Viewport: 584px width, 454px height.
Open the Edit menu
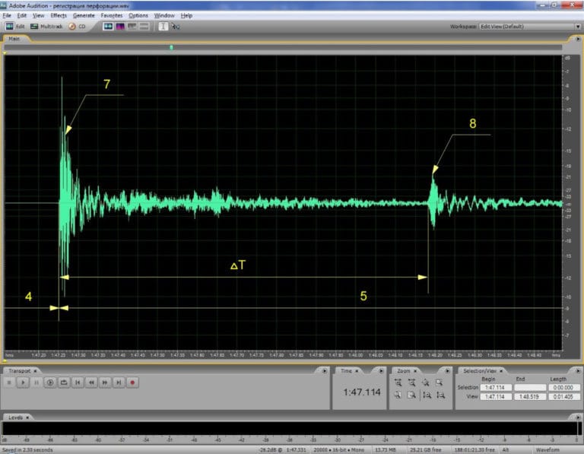pos(22,16)
